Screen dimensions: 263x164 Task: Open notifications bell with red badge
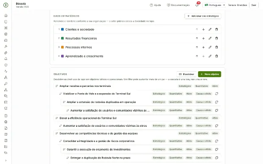tap(197, 5)
